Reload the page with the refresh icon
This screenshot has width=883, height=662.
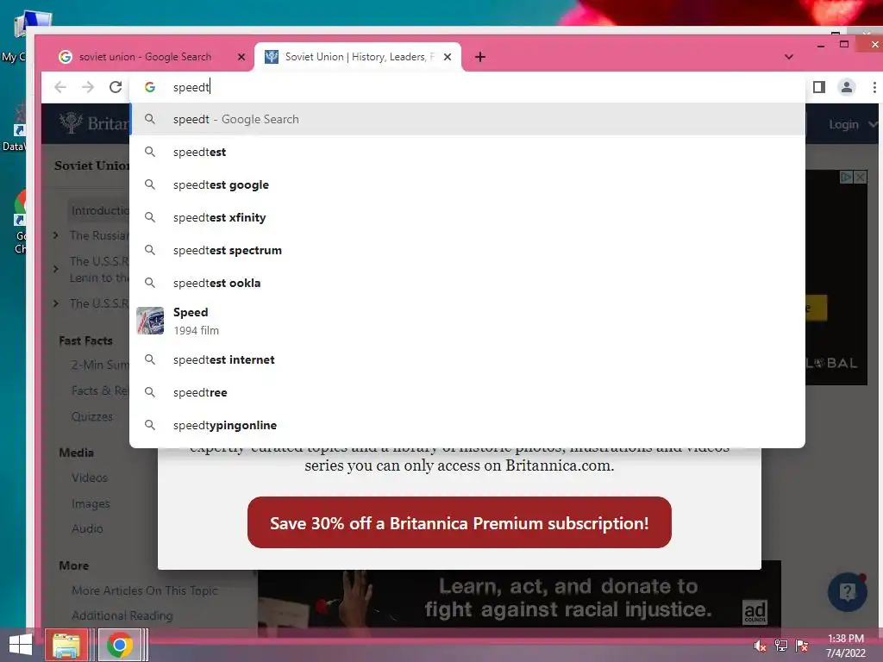(x=116, y=87)
